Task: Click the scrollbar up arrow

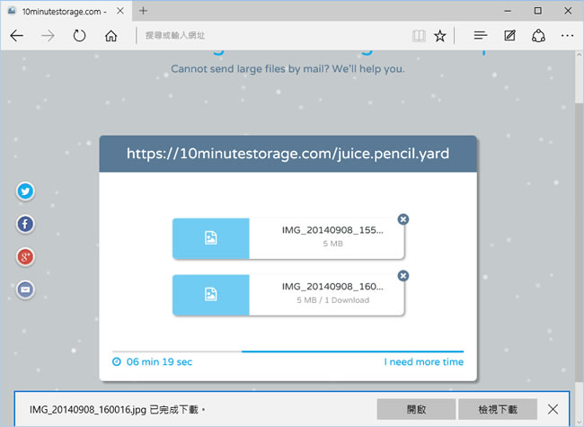Action: (580, 55)
